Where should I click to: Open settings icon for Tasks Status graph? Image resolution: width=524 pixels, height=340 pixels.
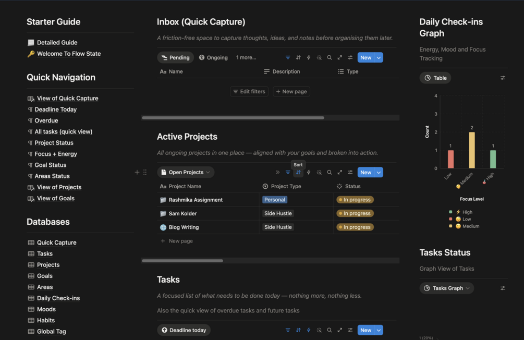pos(503,288)
